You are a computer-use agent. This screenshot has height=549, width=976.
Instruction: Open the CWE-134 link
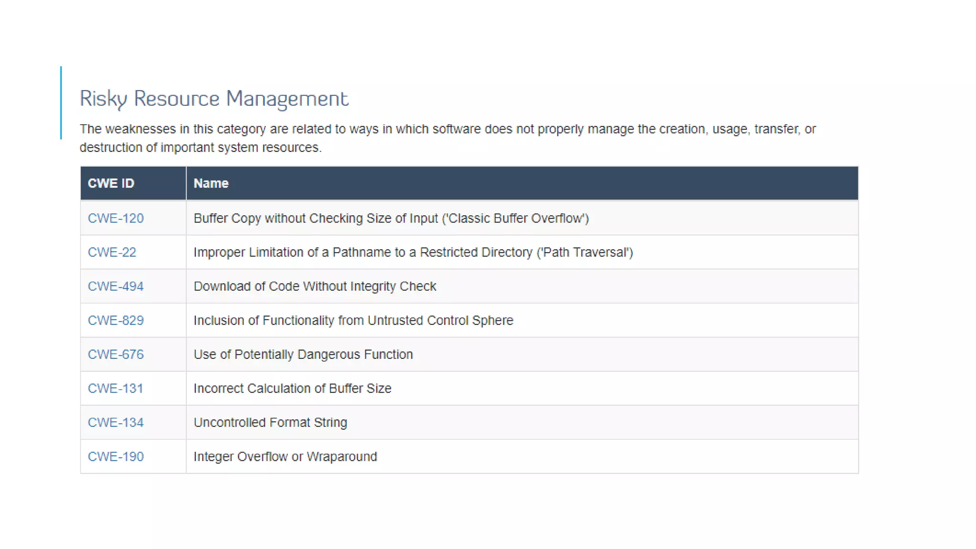tap(115, 423)
